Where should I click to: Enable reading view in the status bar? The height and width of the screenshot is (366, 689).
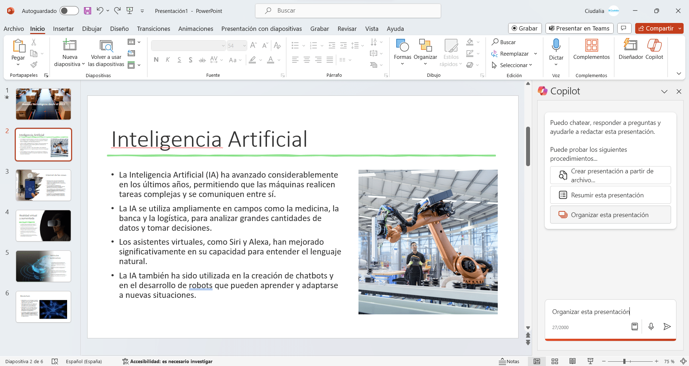pos(572,361)
